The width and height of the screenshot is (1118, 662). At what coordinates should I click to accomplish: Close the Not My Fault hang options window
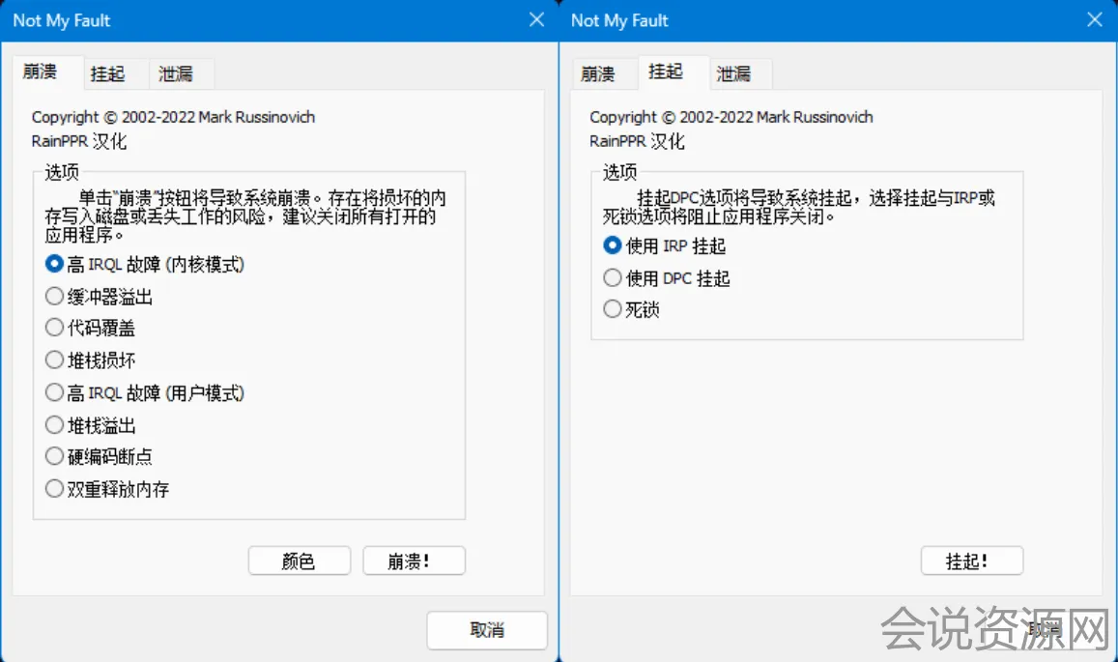click(1095, 20)
